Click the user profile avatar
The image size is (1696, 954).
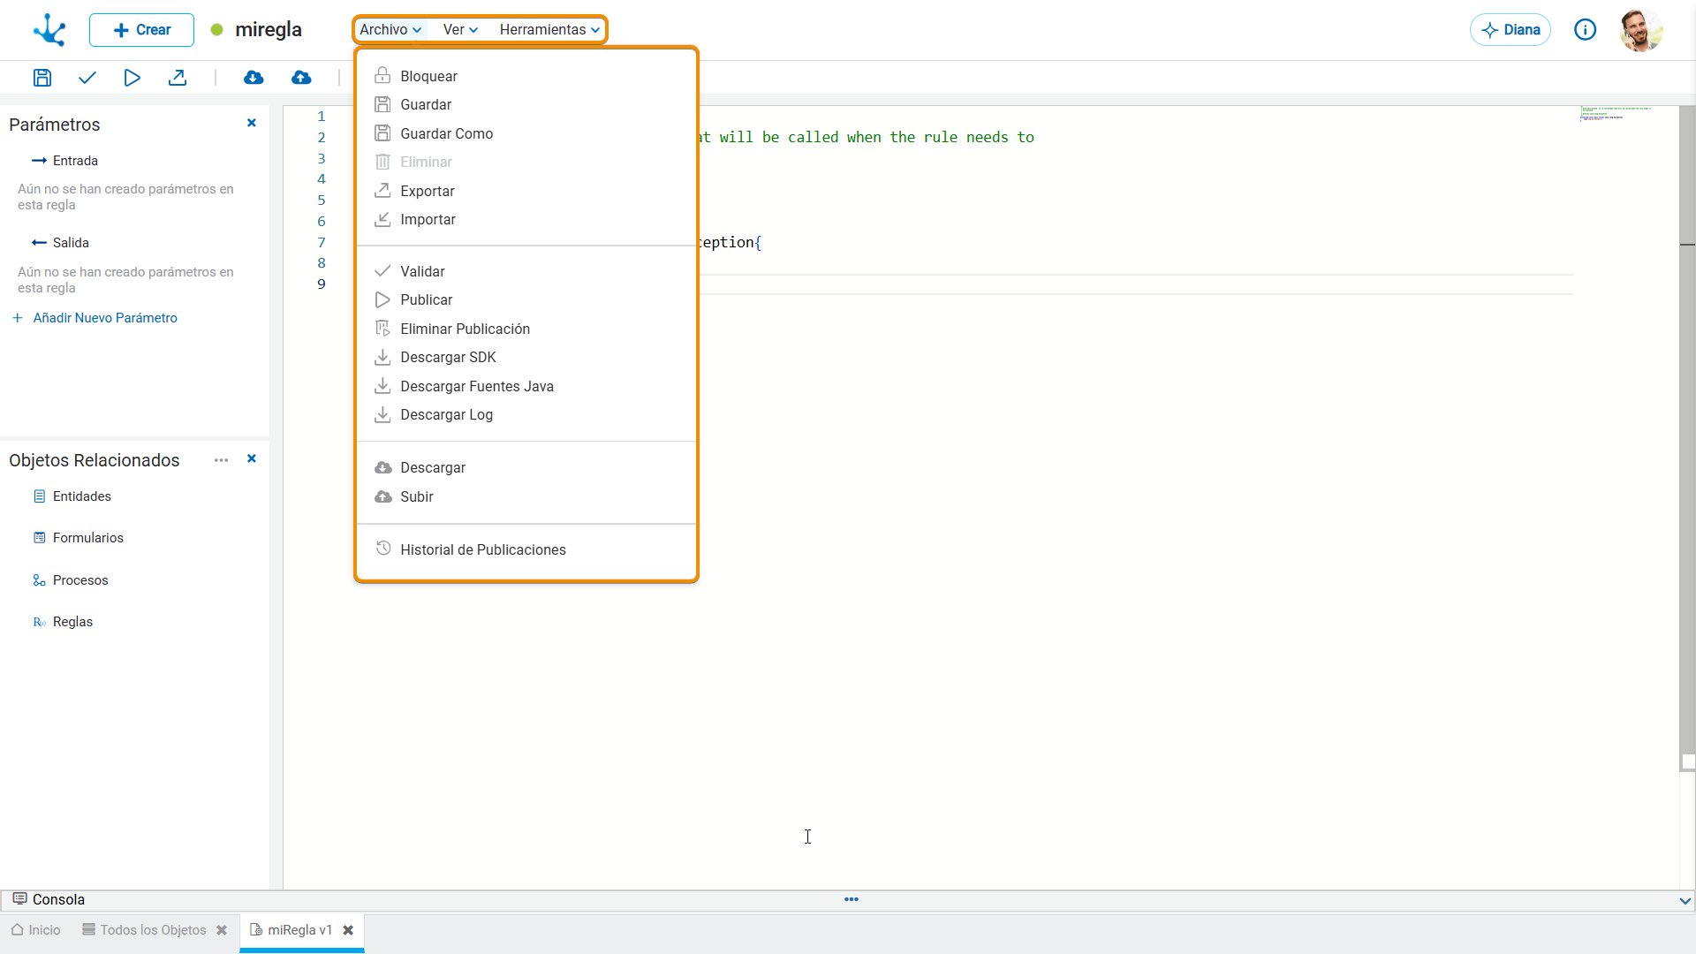[1641, 30]
